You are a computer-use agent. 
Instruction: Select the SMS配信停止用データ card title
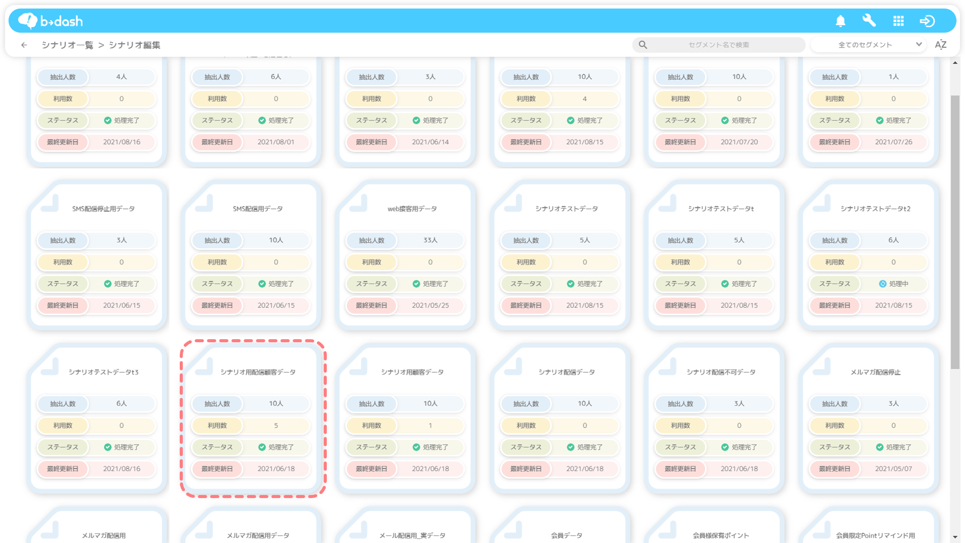click(x=104, y=209)
